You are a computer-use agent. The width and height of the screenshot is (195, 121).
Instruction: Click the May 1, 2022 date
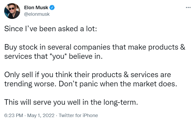coord(41,115)
